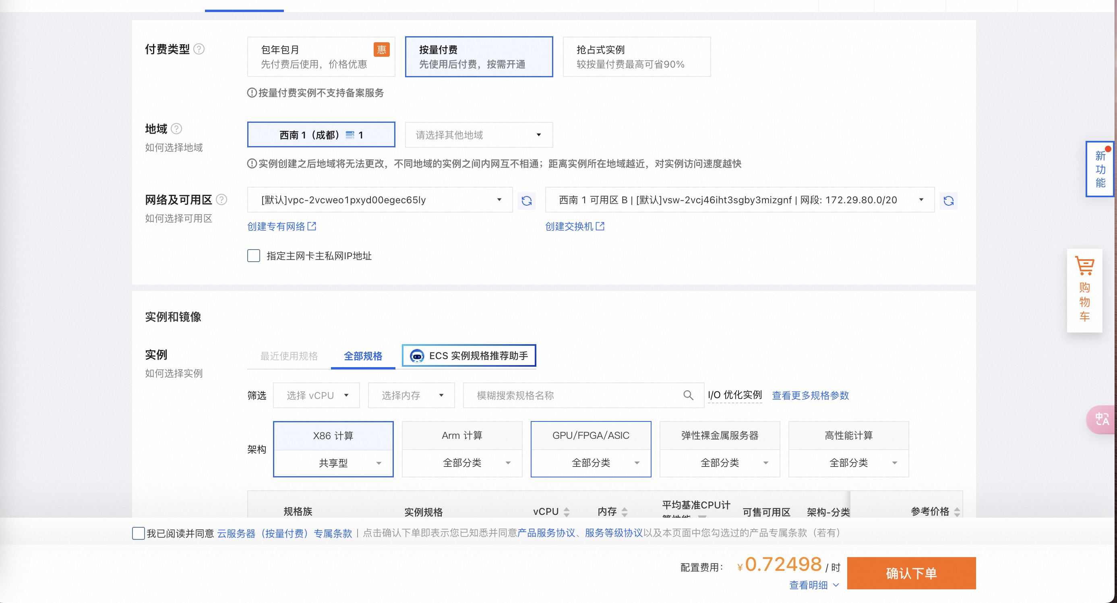Open 查看更多规格参数 link
Image resolution: width=1117 pixels, height=603 pixels.
[810, 395]
